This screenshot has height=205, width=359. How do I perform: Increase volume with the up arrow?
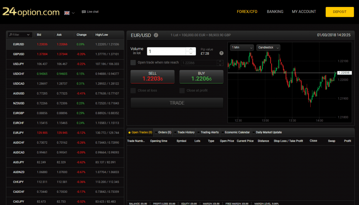pos(191,49)
